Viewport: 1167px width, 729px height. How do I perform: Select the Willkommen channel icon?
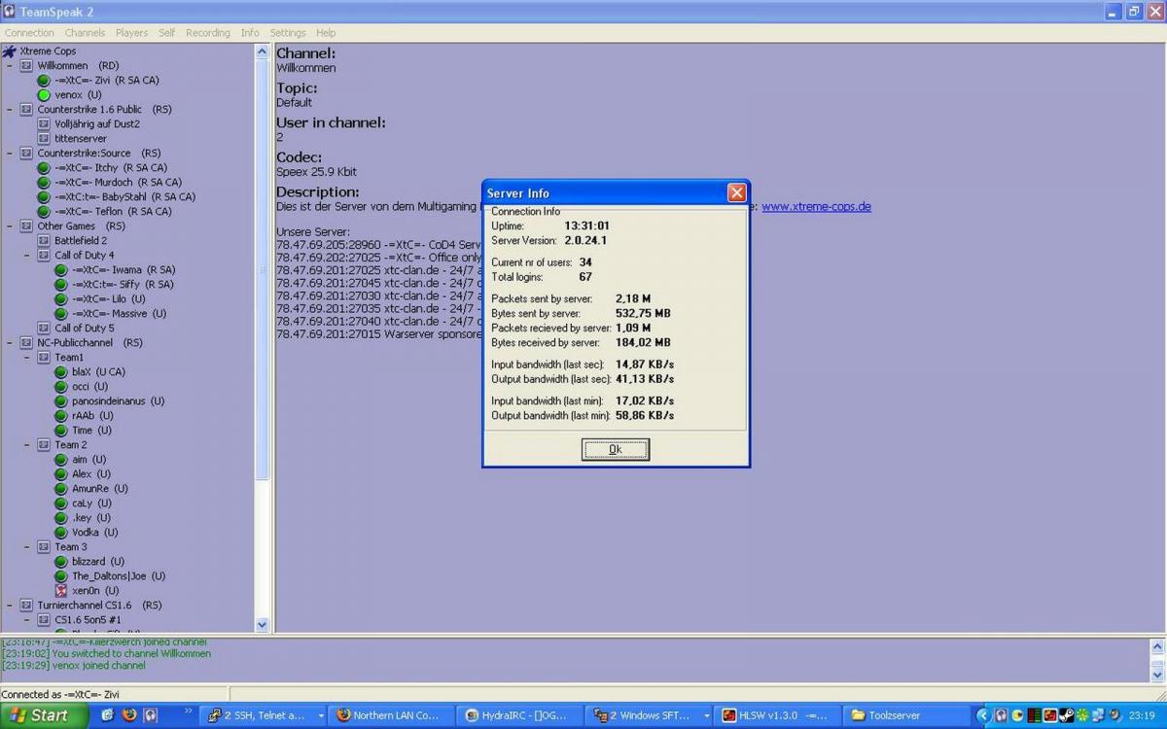[26, 65]
